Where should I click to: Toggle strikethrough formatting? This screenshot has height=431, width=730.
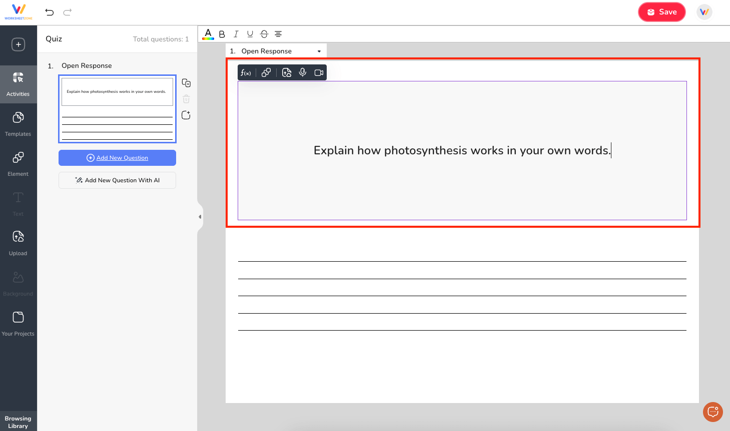tap(264, 34)
